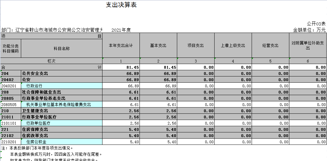The image size is (327, 161).
Task: Click column number 1 in 栏次 row
Action: pyautogui.click(x=121, y=61)
